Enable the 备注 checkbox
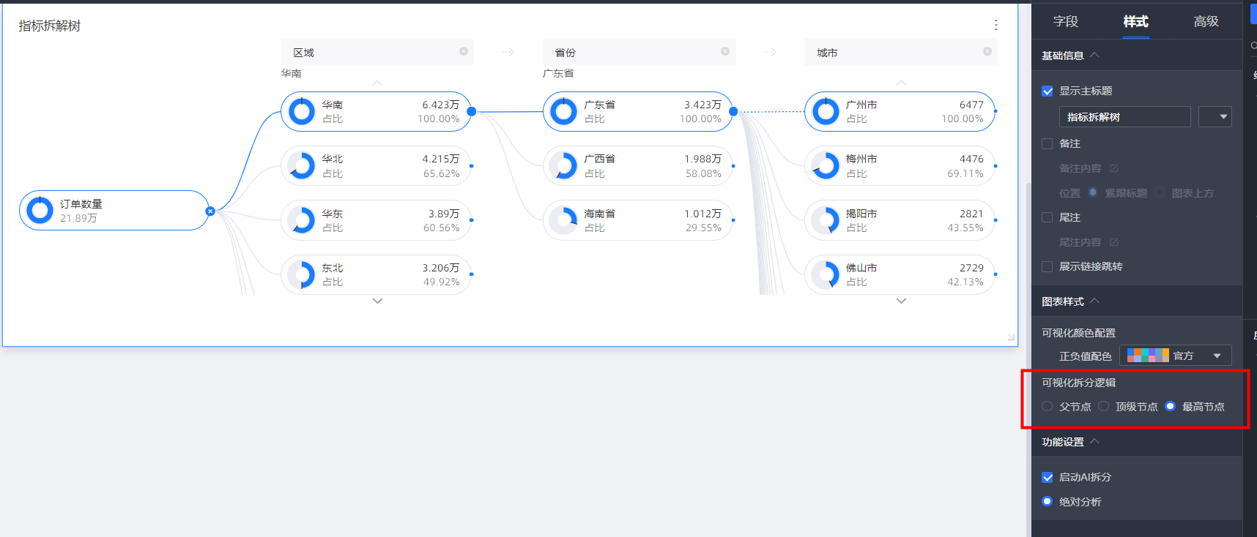The height and width of the screenshot is (537, 1257). 1047,144
